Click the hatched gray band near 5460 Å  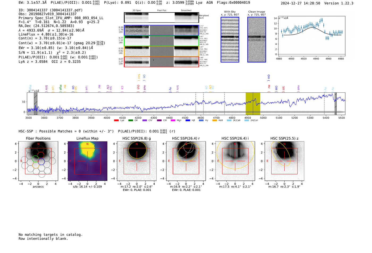pyautogui.click(x=336, y=104)
